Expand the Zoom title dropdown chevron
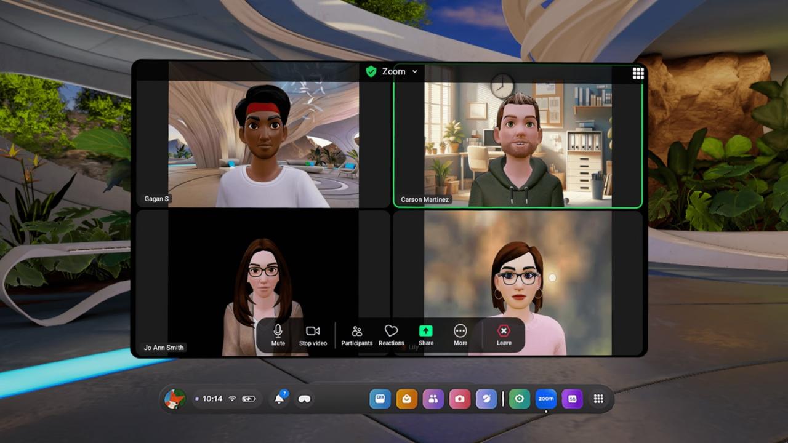788x443 pixels. [415, 71]
